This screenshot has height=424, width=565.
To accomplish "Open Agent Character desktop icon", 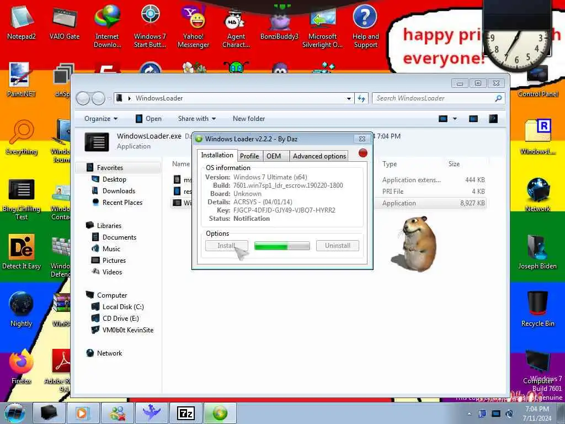I will [x=236, y=26].
